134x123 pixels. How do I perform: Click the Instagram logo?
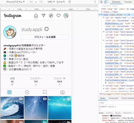[13, 16]
